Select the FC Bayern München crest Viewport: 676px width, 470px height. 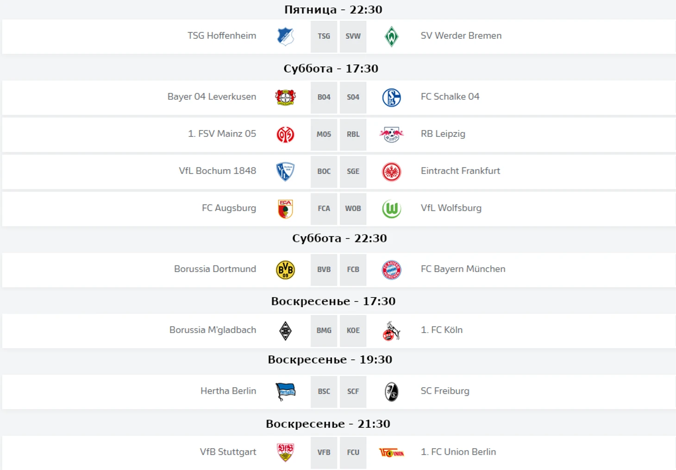coord(391,270)
